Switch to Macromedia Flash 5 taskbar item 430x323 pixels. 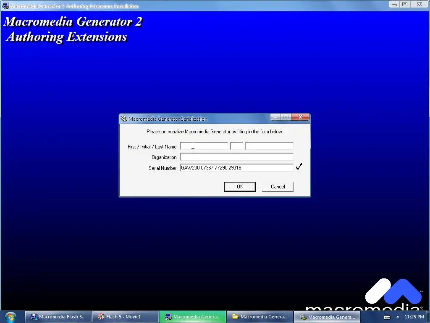pyautogui.click(x=58, y=317)
